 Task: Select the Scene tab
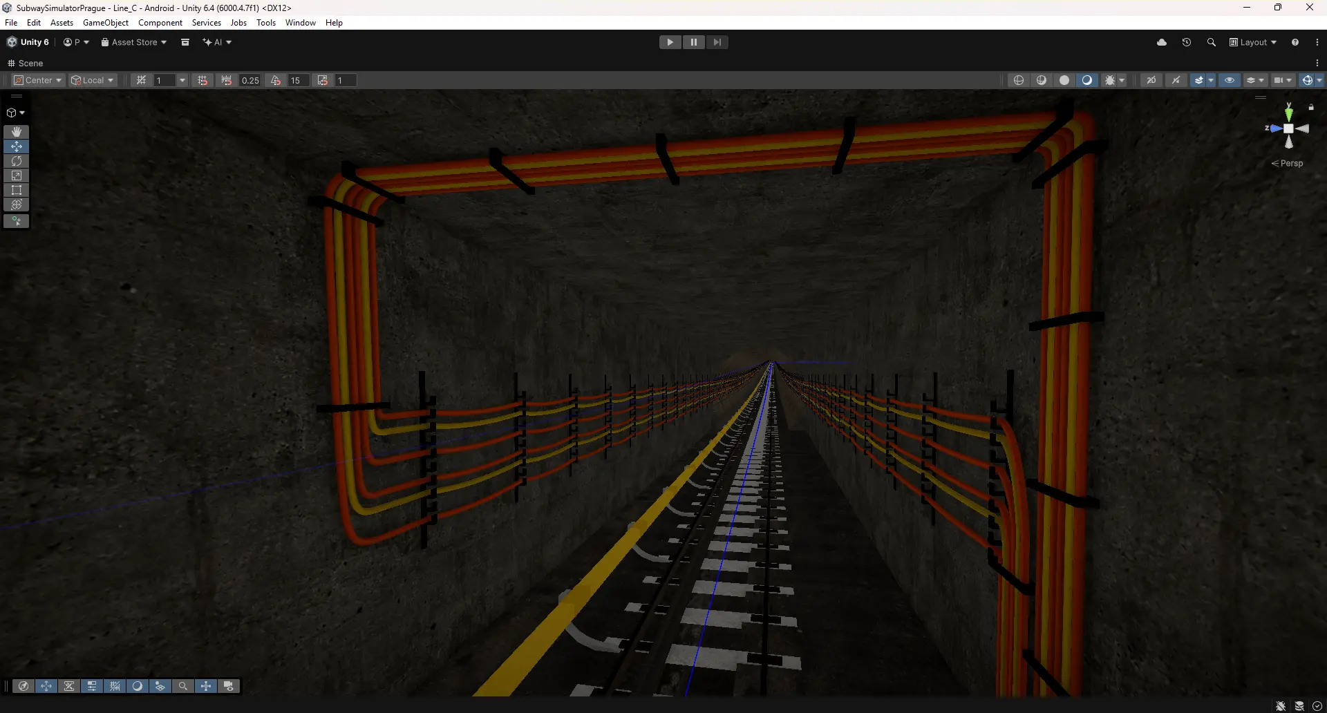point(26,63)
